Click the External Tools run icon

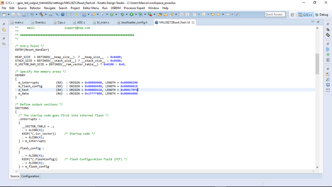pos(150,14)
